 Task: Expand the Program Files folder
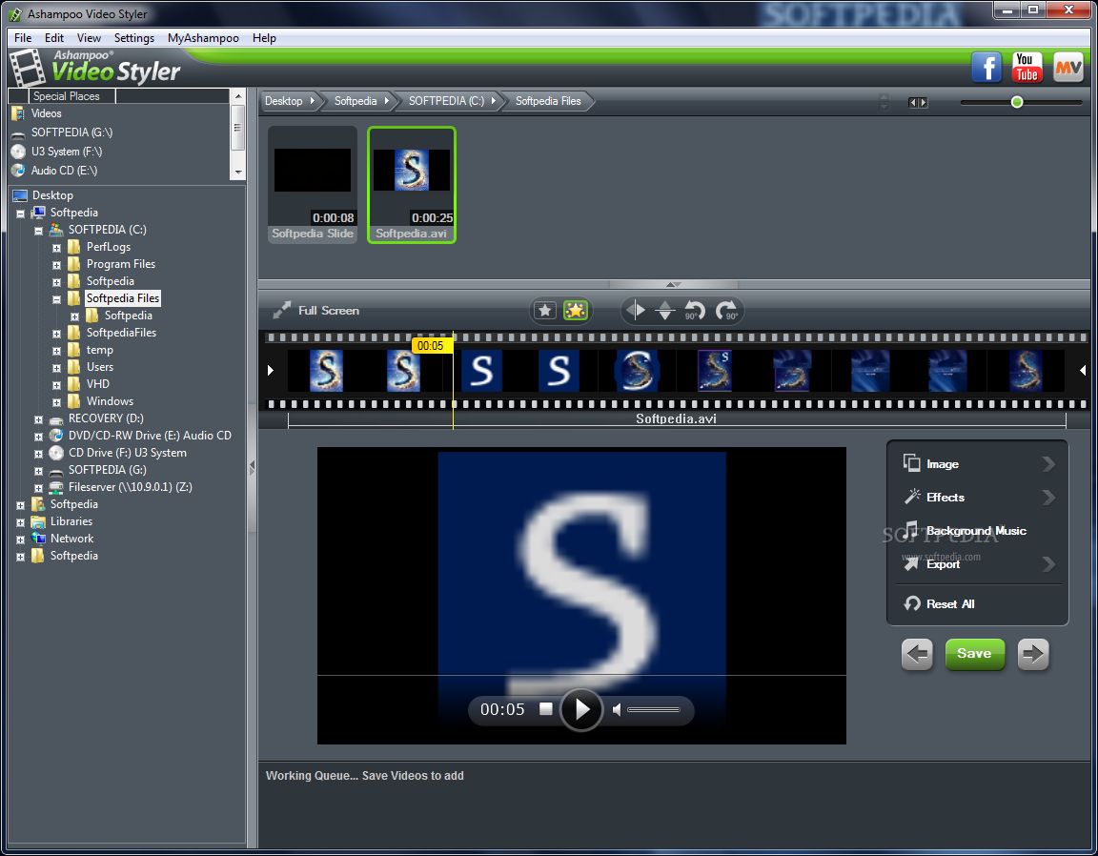pyautogui.click(x=57, y=265)
